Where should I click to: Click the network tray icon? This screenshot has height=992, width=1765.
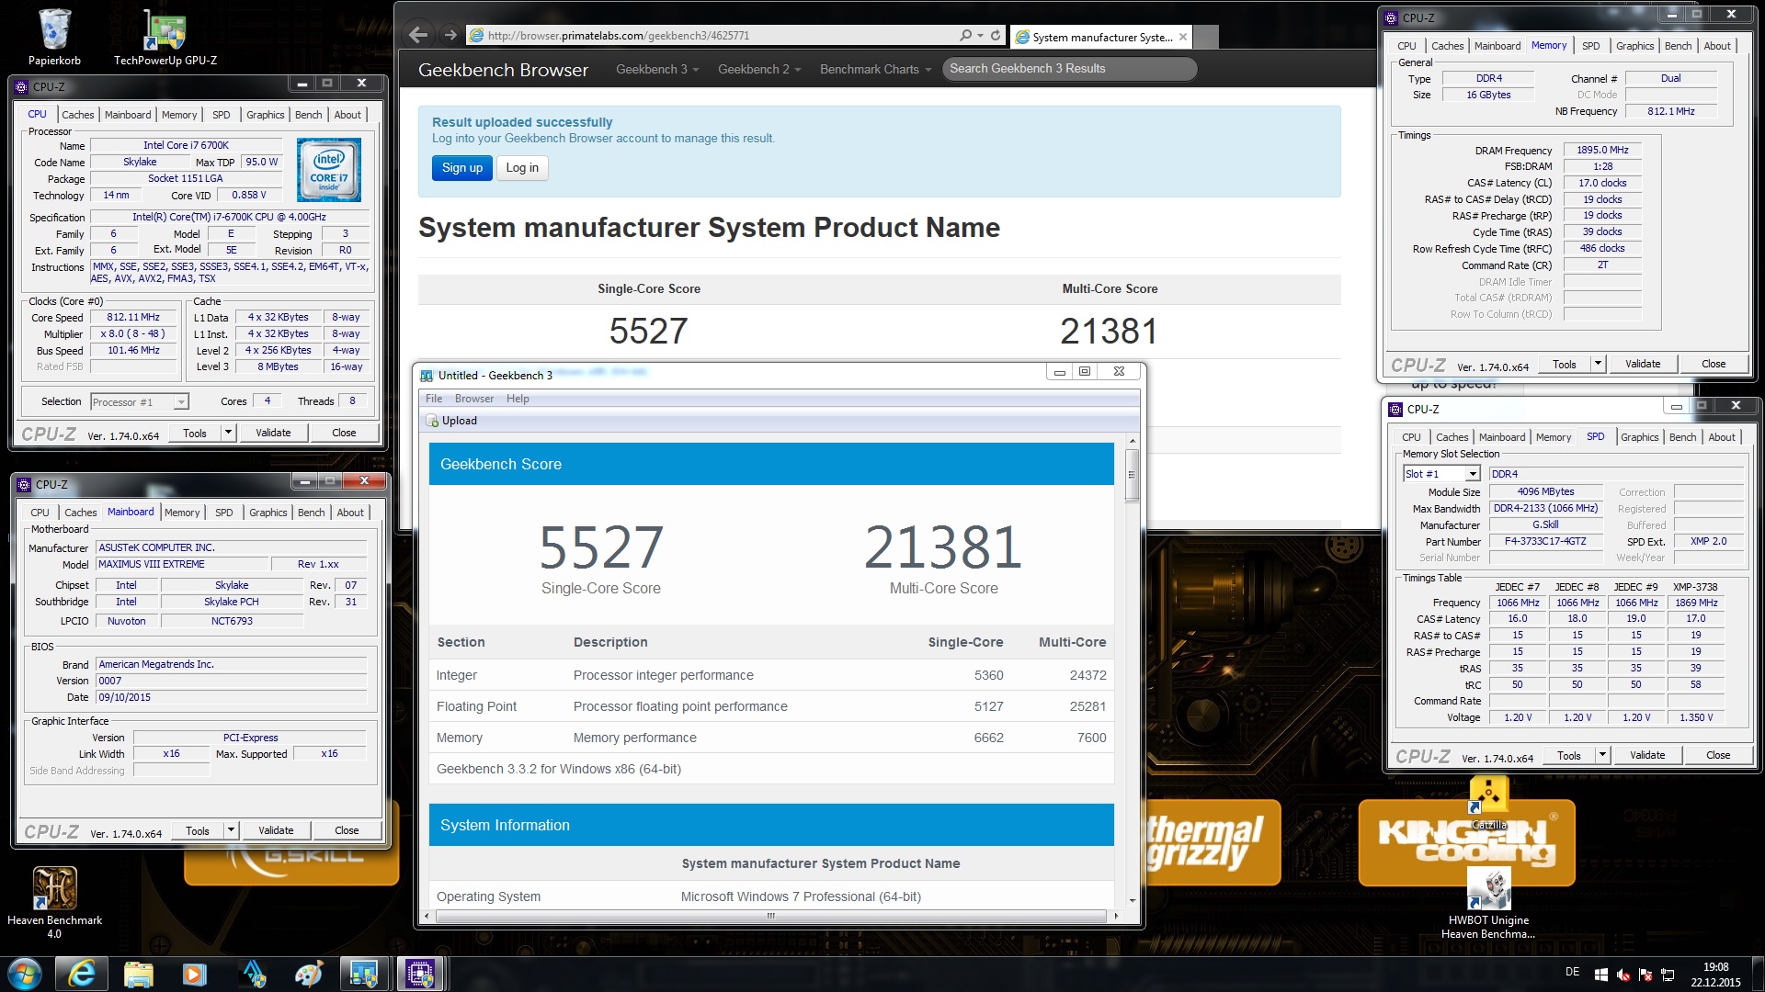tap(1668, 975)
